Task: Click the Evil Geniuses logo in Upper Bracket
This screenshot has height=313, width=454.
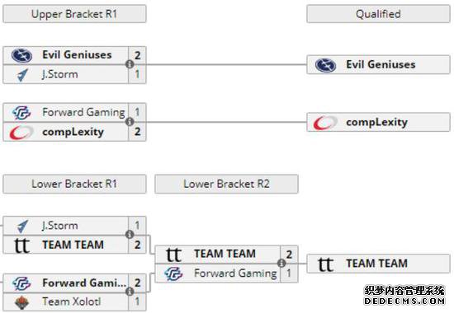Action: pos(21,55)
